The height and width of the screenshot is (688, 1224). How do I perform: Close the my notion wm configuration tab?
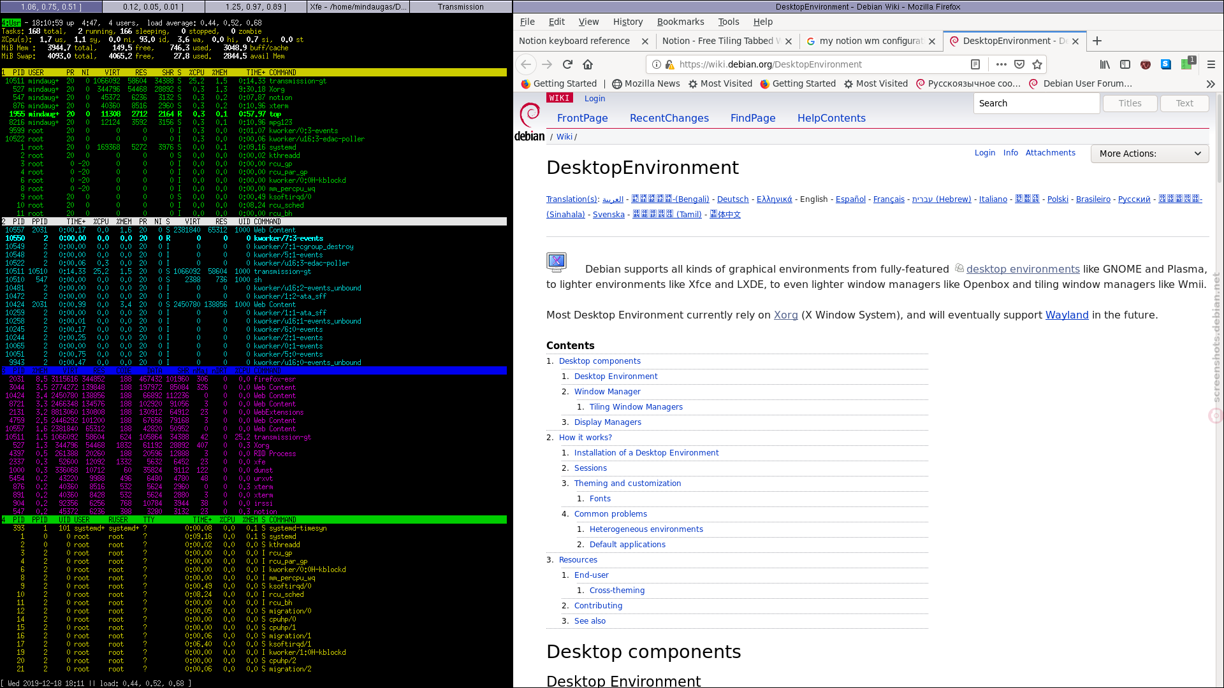click(932, 41)
